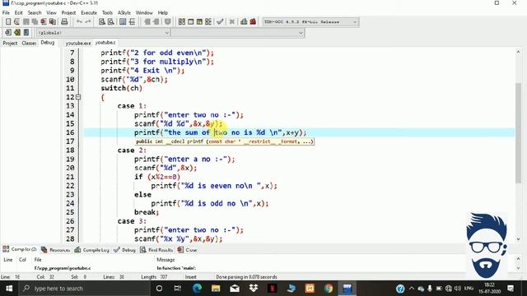Click the Compile and Run toolbar icon
The image size is (527, 296).
click(199, 22)
